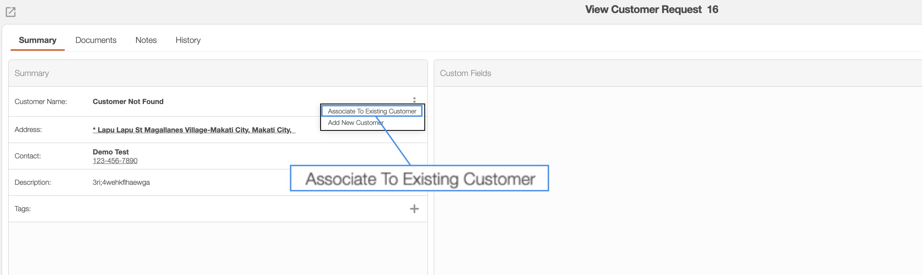Click the Demo Test contact name

111,152
